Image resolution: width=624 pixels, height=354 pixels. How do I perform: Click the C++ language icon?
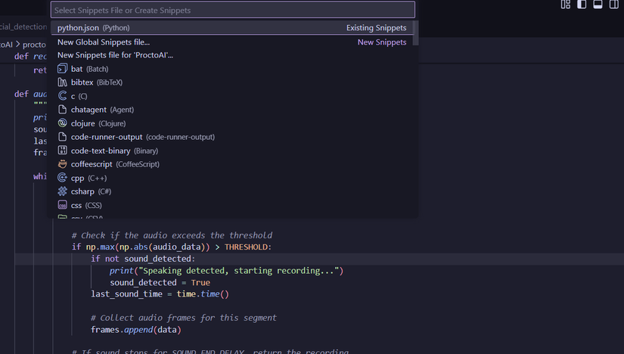(x=62, y=178)
